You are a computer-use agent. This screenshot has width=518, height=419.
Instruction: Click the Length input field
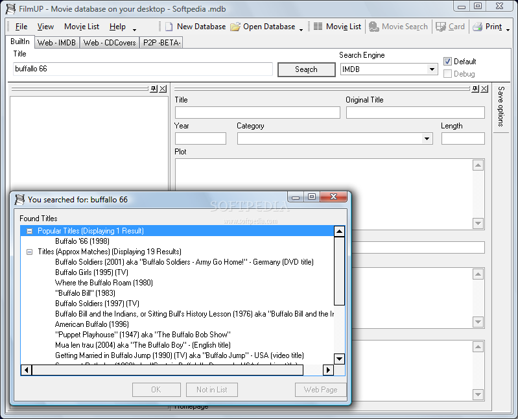click(x=463, y=138)
